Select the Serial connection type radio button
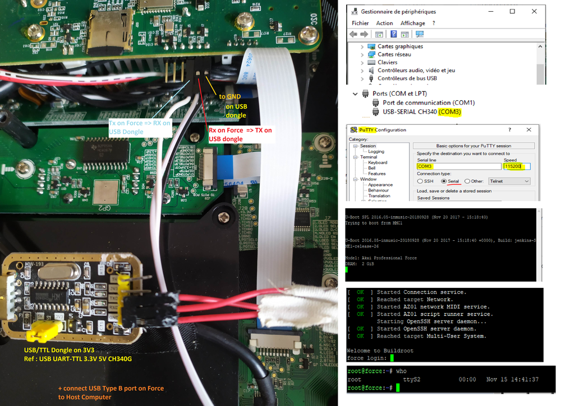 (444, 181)
